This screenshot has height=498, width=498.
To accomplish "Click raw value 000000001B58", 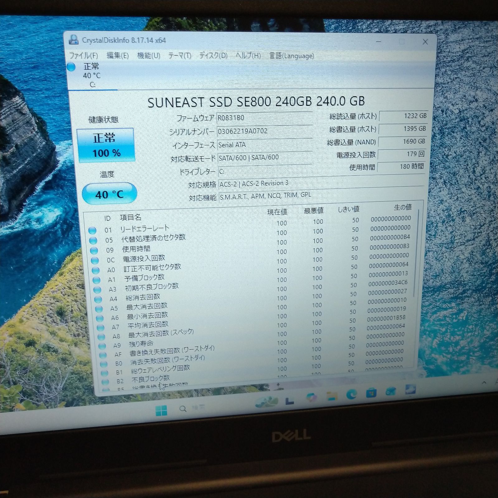I will tap(386, 318).
